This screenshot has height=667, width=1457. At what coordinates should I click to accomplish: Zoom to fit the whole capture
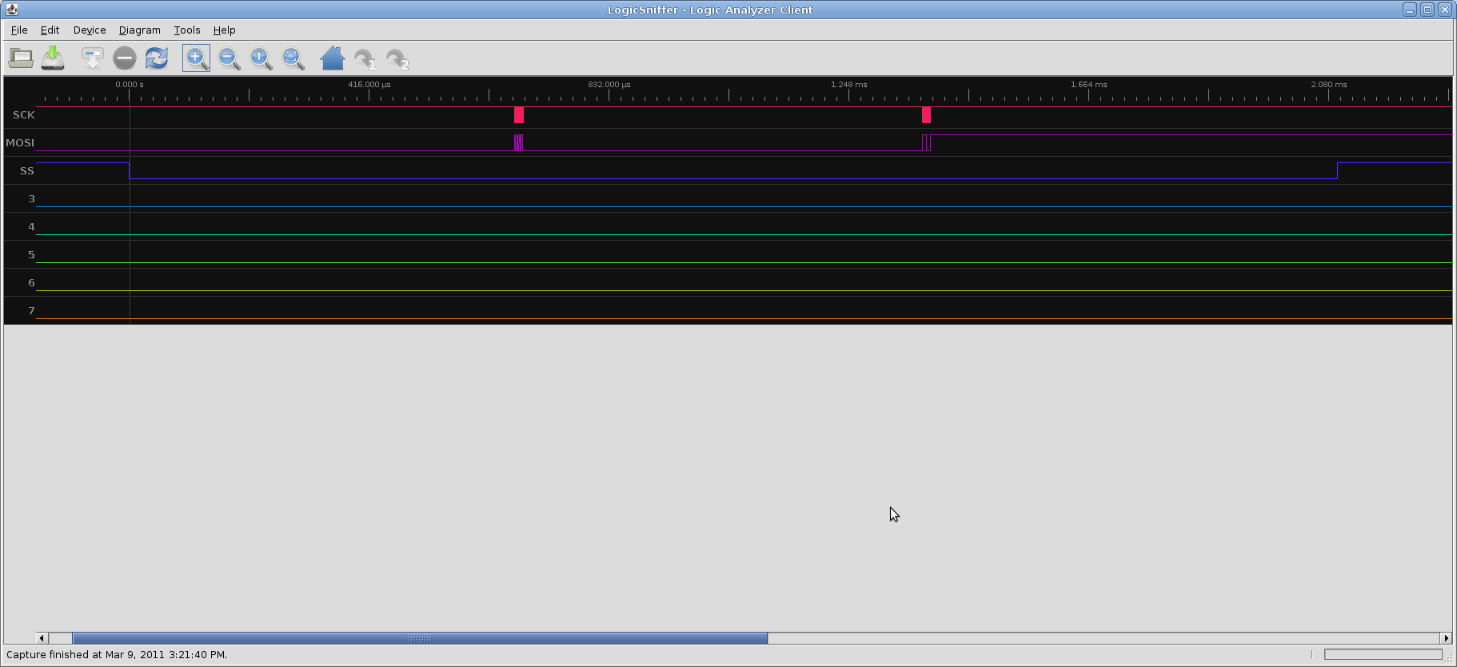tap(293, 58)
